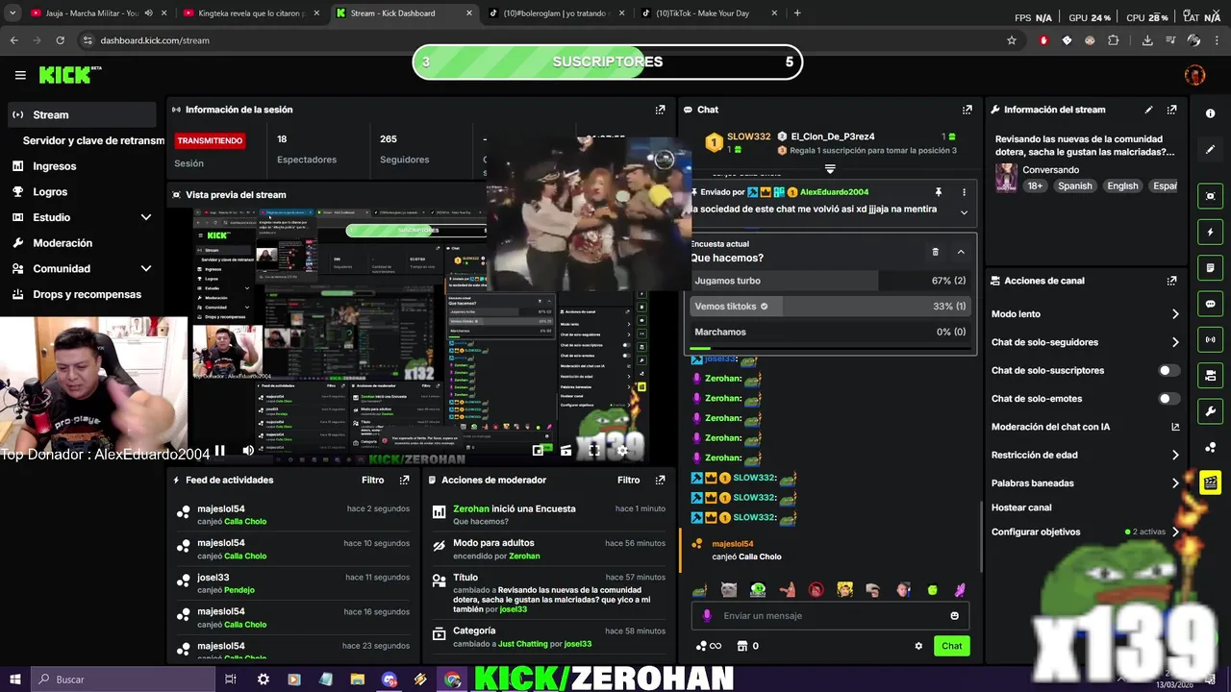Click the purple microphone icon in message box
1231x692 pixels.
[707, 616]
